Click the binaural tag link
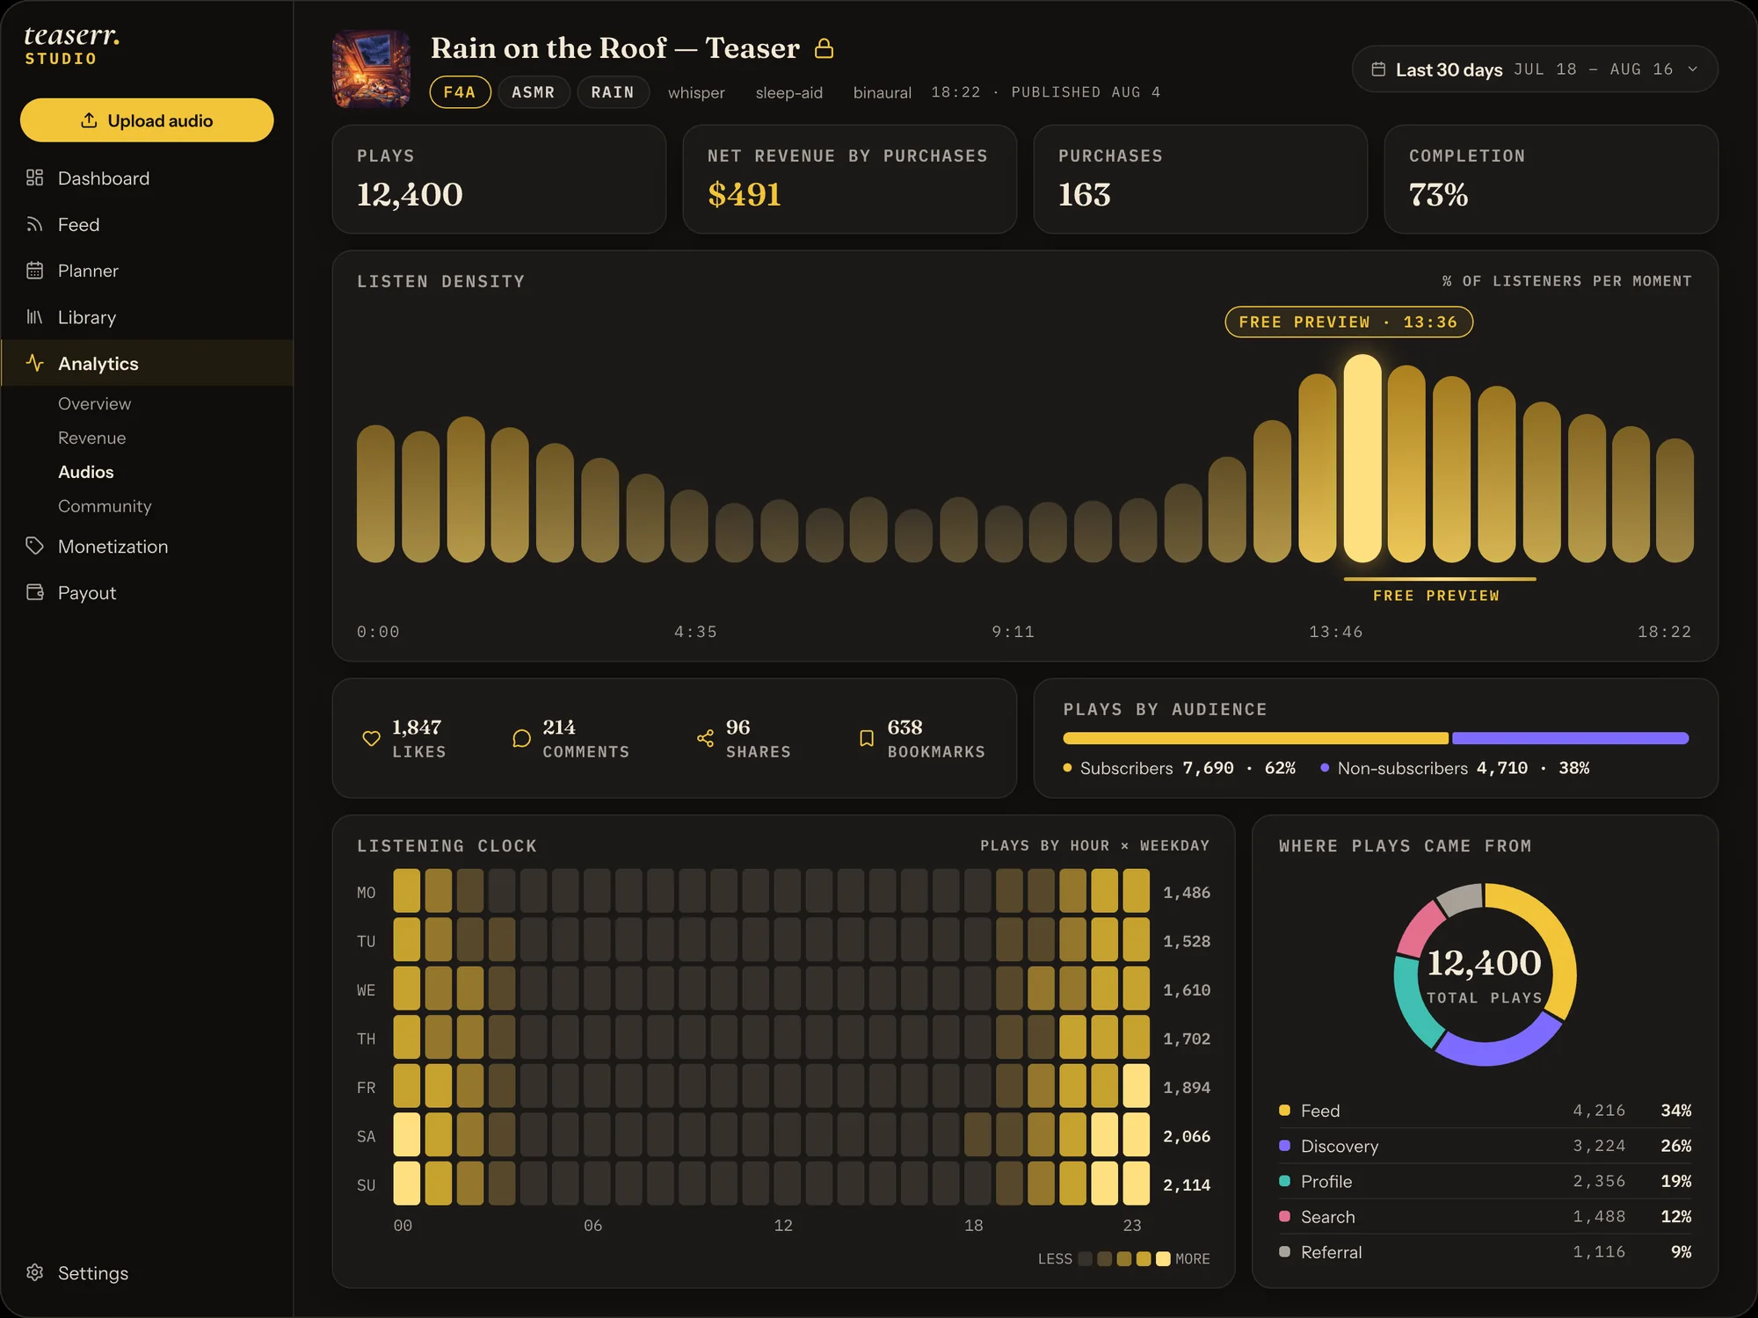 click(882, 92)
